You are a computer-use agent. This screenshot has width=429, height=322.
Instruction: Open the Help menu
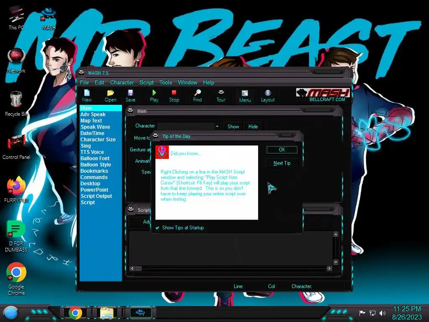tap(209, 83)
